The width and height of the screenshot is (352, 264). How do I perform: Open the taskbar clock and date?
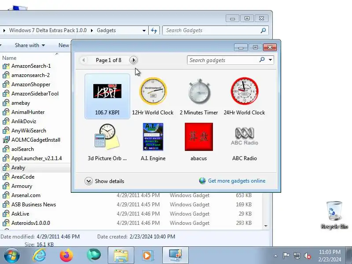click(x=330, y=256)
